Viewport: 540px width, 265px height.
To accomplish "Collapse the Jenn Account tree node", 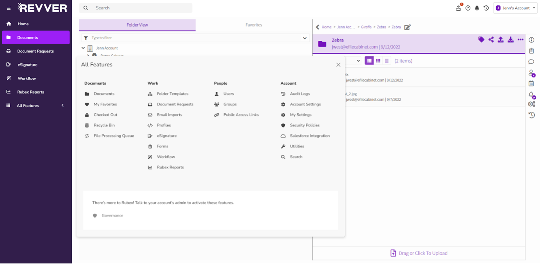I will coord(83,48).
